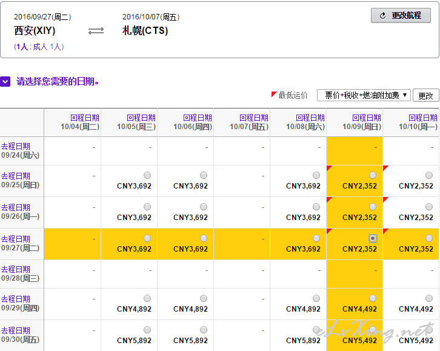This screenshot has width=440, height=351.
Task: Select 09/30 departure with 10/06 return fare
Action: tap(204, 330)
